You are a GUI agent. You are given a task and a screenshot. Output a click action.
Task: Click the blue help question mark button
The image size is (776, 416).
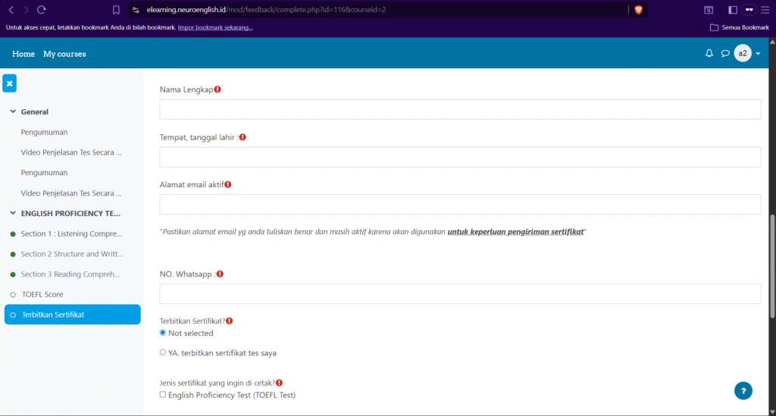pyautogui.click(x=743, y=391)
